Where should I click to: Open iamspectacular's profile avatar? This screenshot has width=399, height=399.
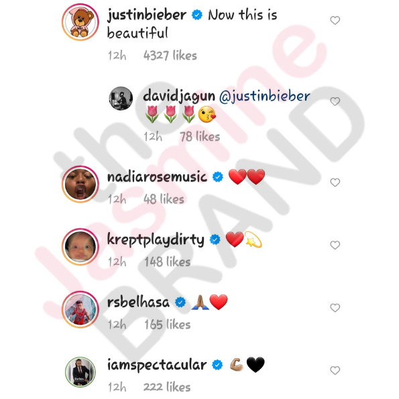(80, 372)
